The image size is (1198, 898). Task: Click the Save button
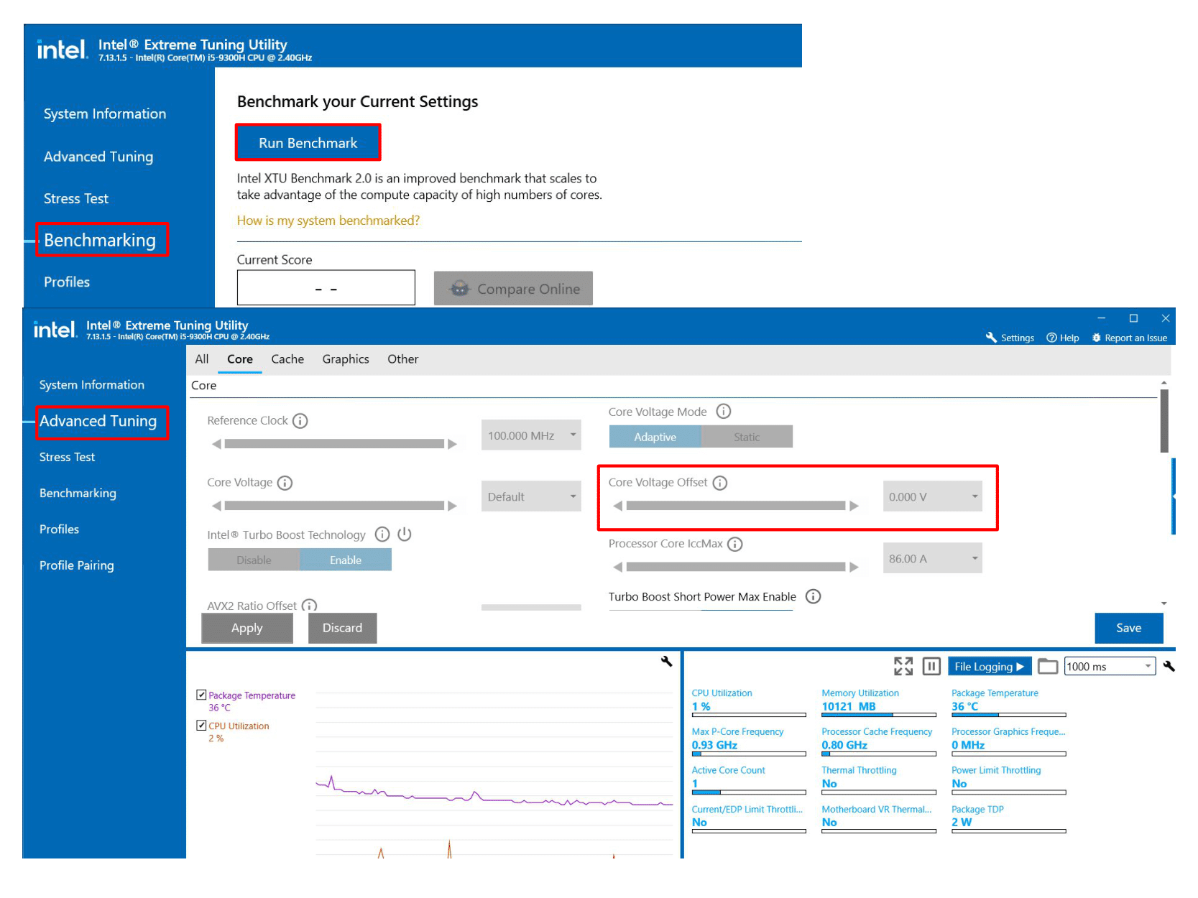point(1128,628)
